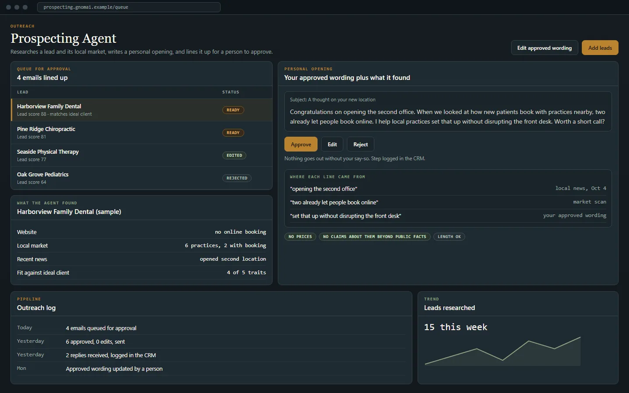This screenshot has height=393, width=629.
Task: Click the "15 this week" figure
Action: coord(456,327)
